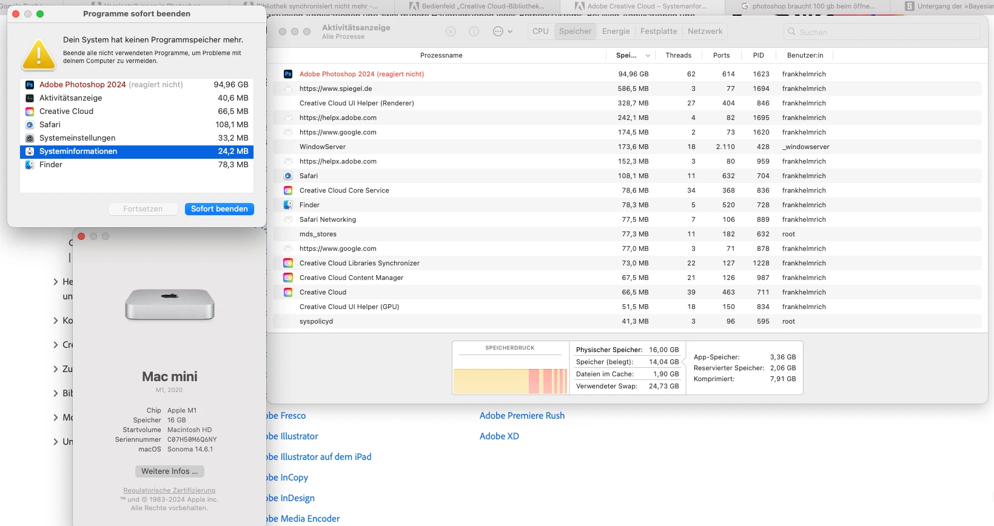Viewport: 994px width, 526px height.
Task: Click the Suchen search field
Action: click(x=882, y=32)
